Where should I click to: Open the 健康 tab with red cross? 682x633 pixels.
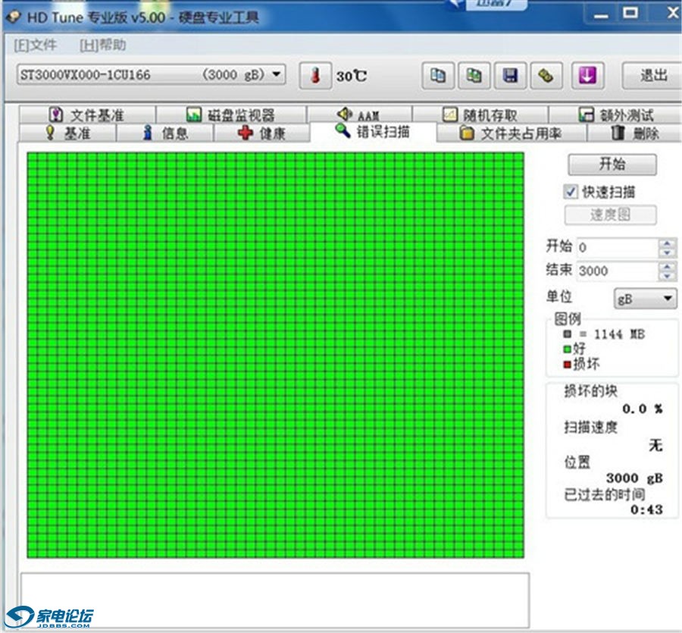pos(261,133)
